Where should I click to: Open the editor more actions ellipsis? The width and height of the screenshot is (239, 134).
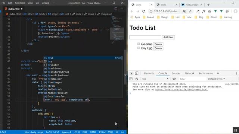(x=122, y=9)
